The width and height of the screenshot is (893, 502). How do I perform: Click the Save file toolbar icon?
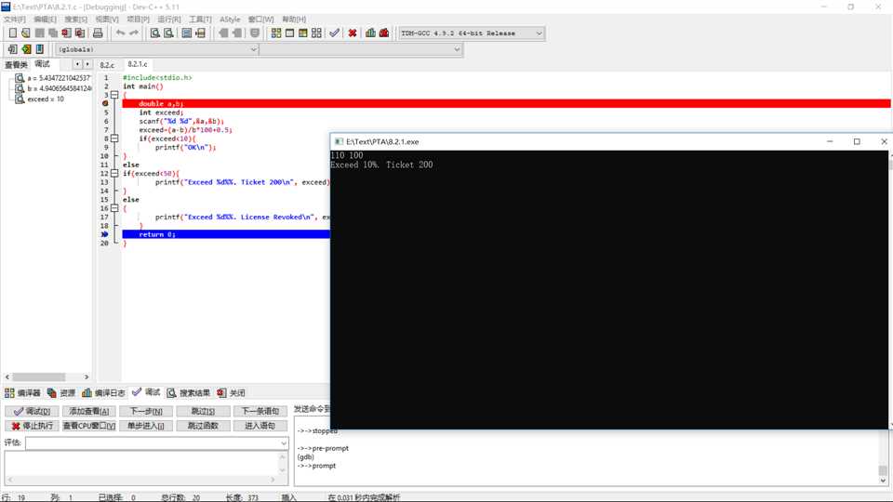pyautogui.click(x=39, y=33)
